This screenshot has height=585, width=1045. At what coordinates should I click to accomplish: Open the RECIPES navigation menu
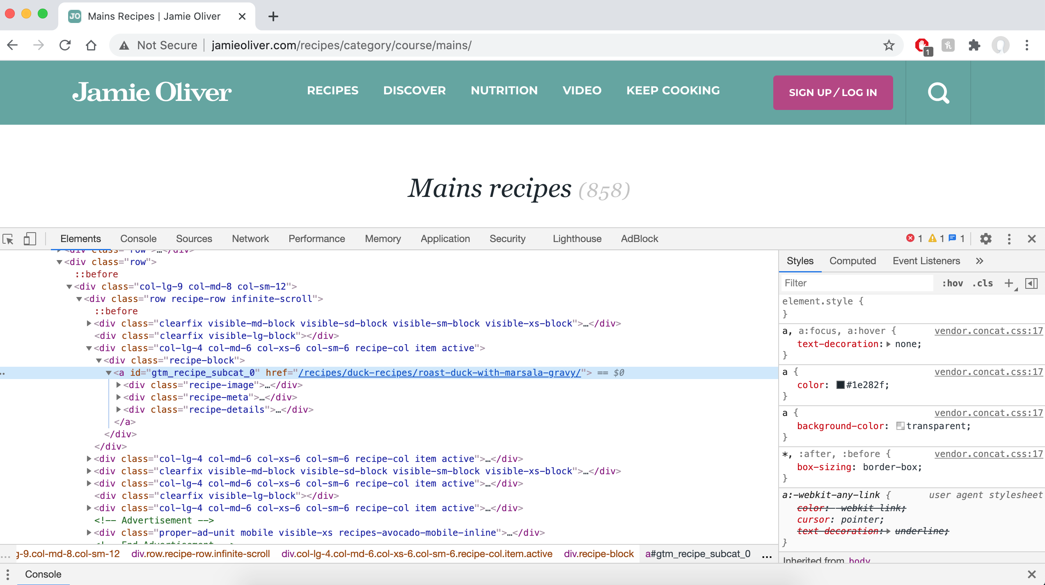[332, 91]
